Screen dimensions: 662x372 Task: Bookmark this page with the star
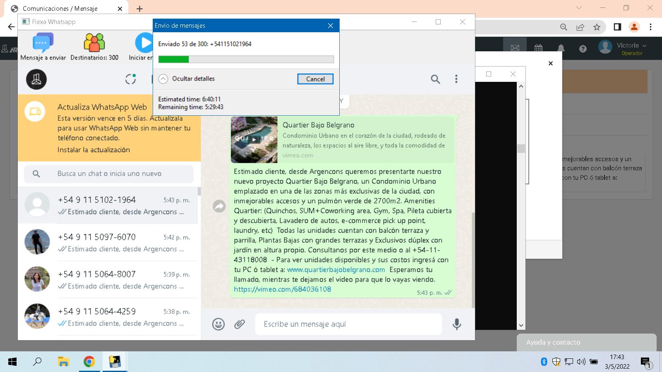pos(597,27)
